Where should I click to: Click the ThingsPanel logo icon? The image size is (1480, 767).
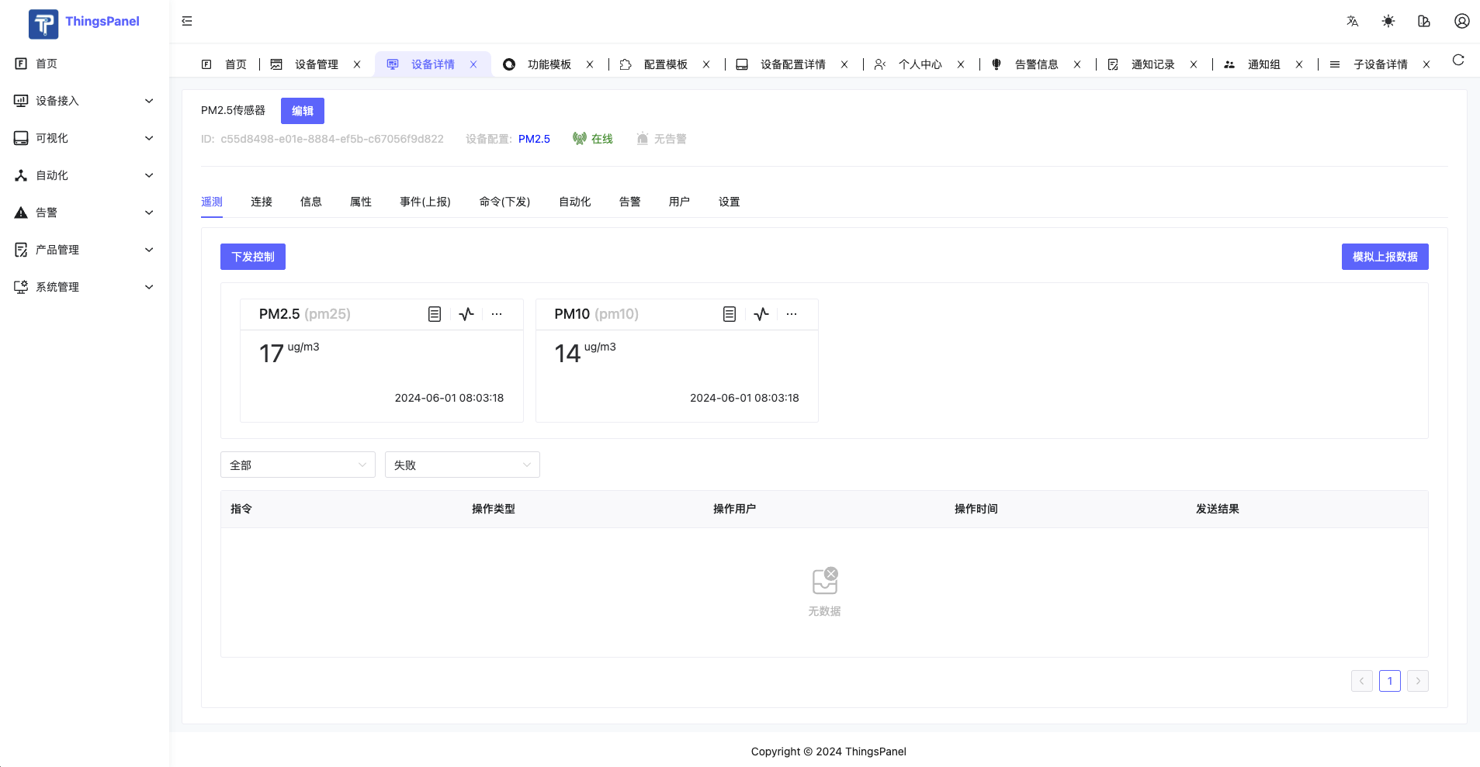43,23
